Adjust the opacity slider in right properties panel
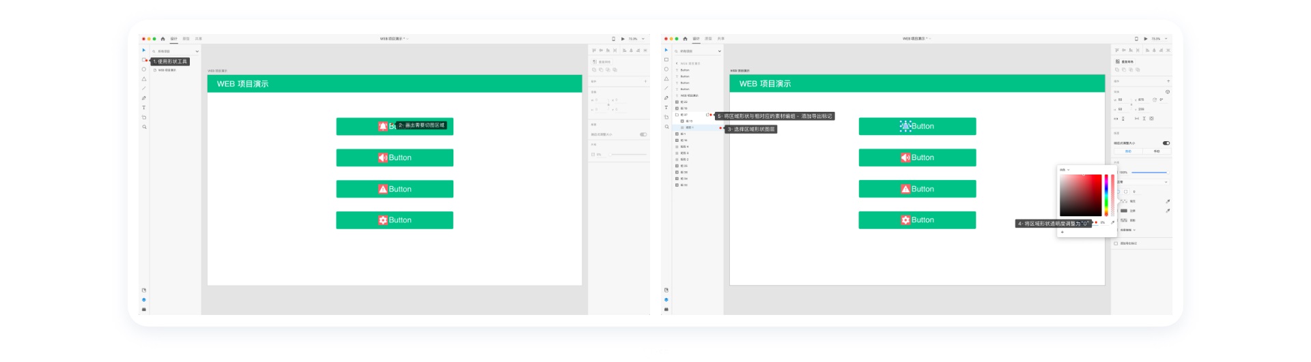 [1149, 172]
